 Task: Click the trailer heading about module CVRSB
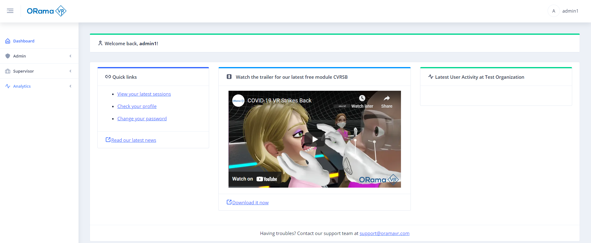click(292, 77)
